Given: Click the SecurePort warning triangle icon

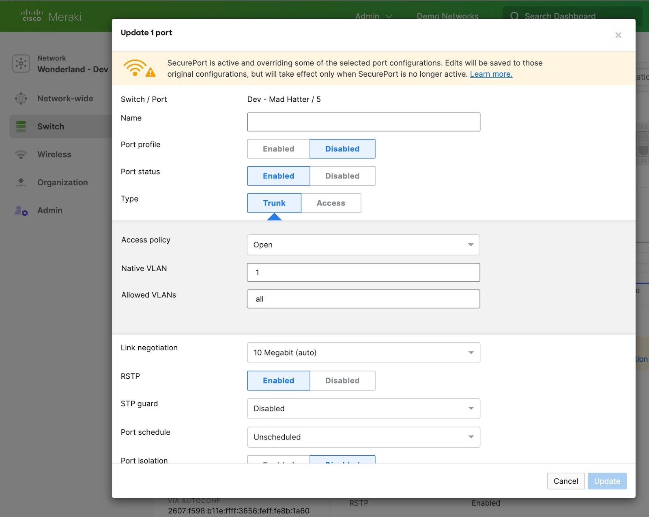Looking at the screenshot, I should (151, 73).
